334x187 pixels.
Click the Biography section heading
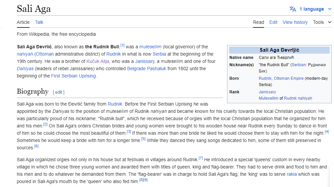[33, 91]
